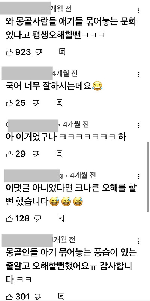Screen dimensions: 150x301
Task: Click the comments vertical scrollbar thumb
Action: 148,177
